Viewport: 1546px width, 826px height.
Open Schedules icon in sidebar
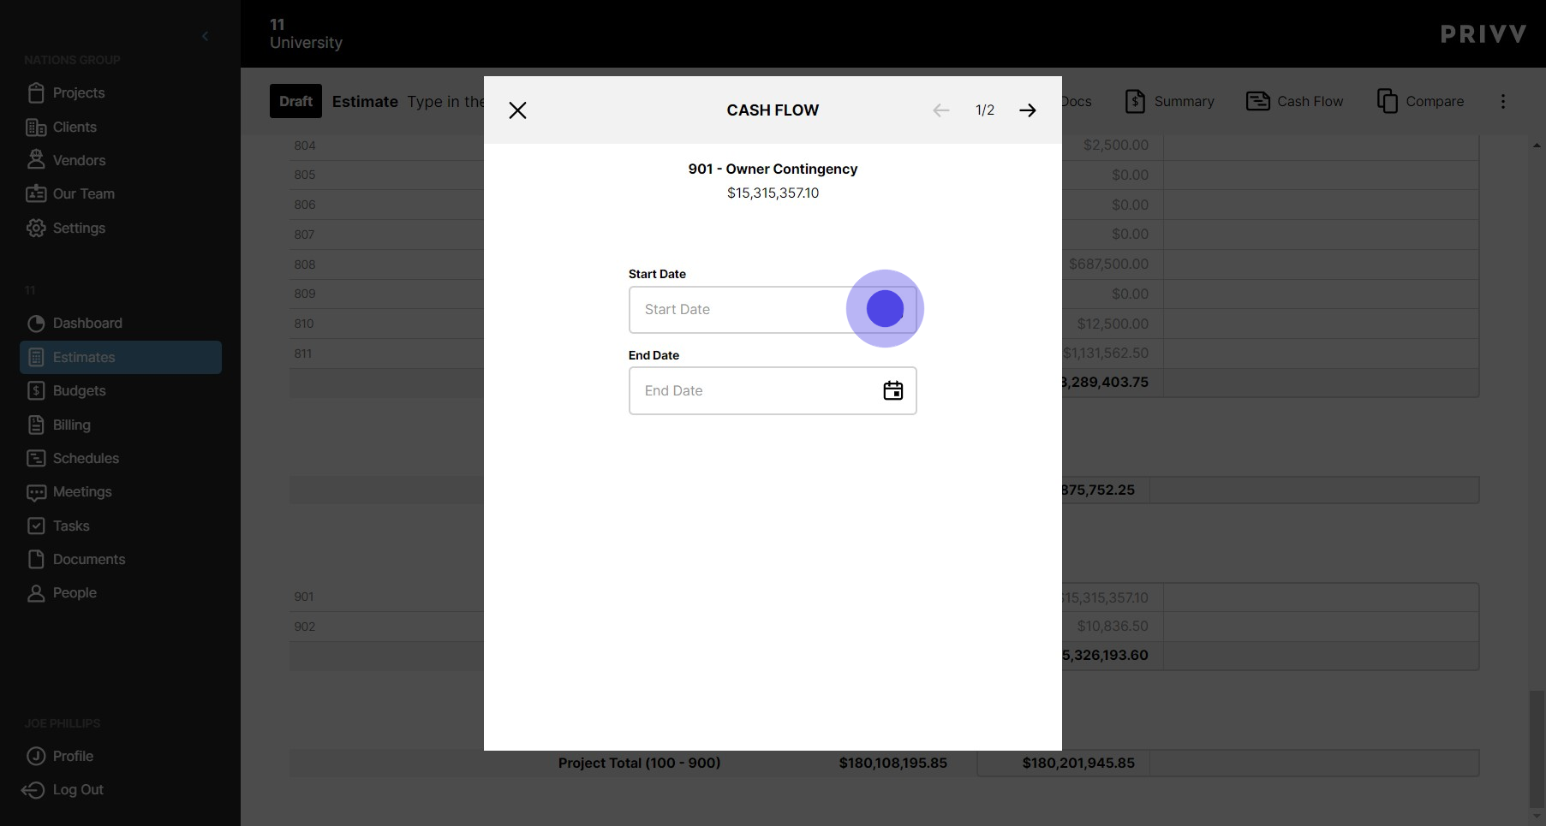[x=36, y=458]
